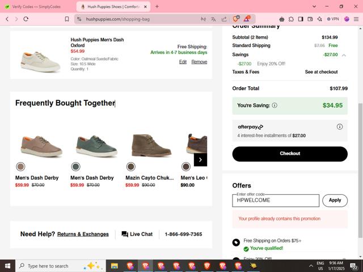Open Brave Shields lion icon
The height and width of the screenshot is (272, 363).
pyautogui.click(x=236, y=19)
